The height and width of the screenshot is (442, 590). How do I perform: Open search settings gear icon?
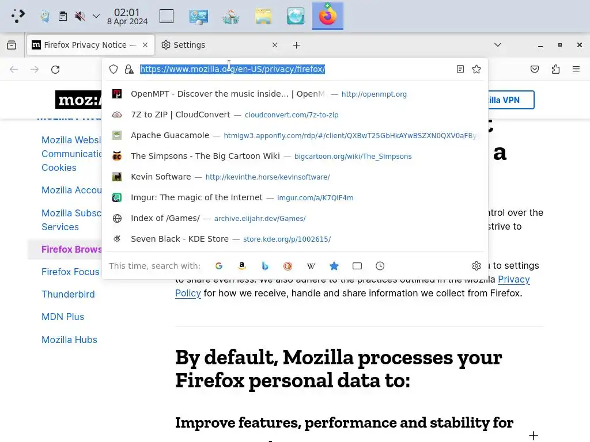(x=476, y=266)
